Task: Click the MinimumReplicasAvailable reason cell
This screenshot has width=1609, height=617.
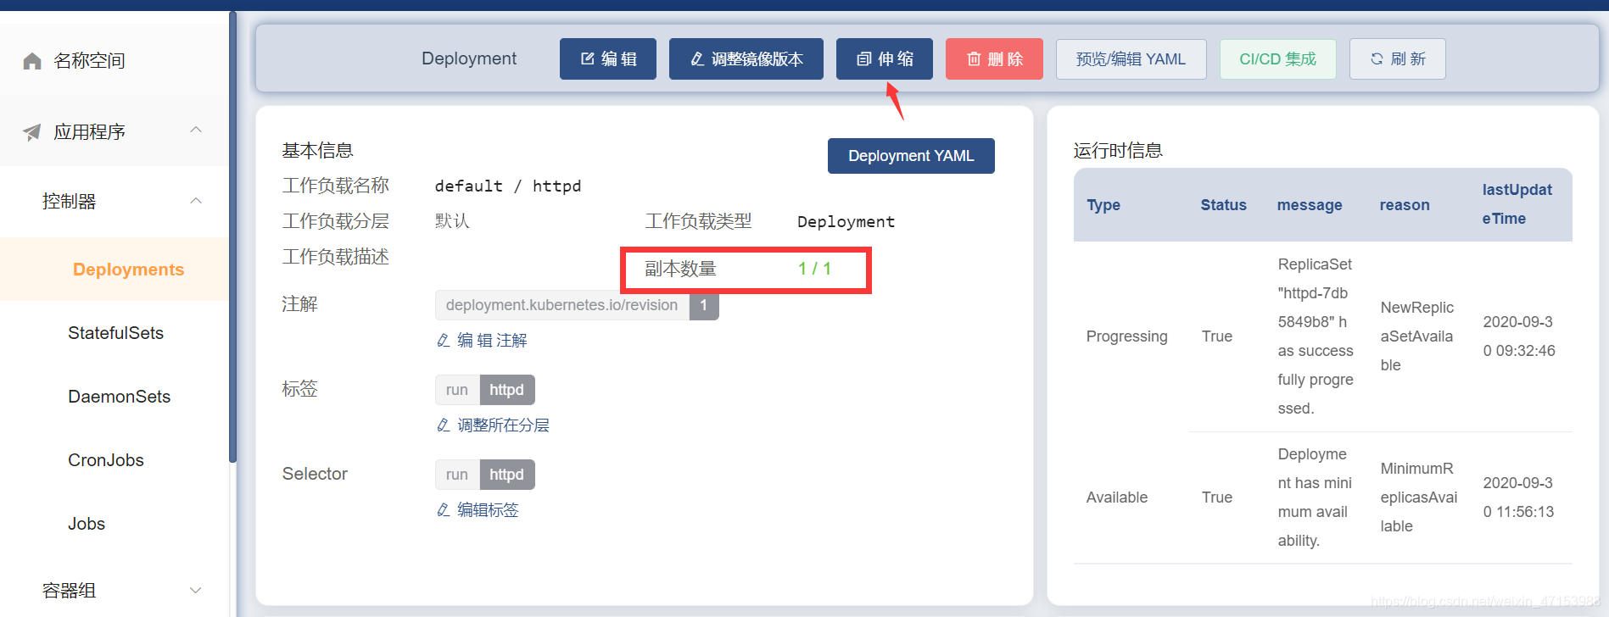Action: coord(1419,497)
